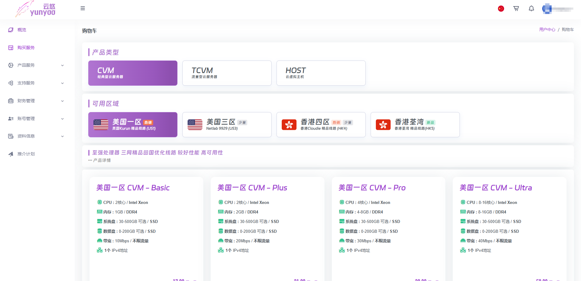Expand the 支持服务 submenu chevron
The image size is (581, 281).
pos(62,83)
